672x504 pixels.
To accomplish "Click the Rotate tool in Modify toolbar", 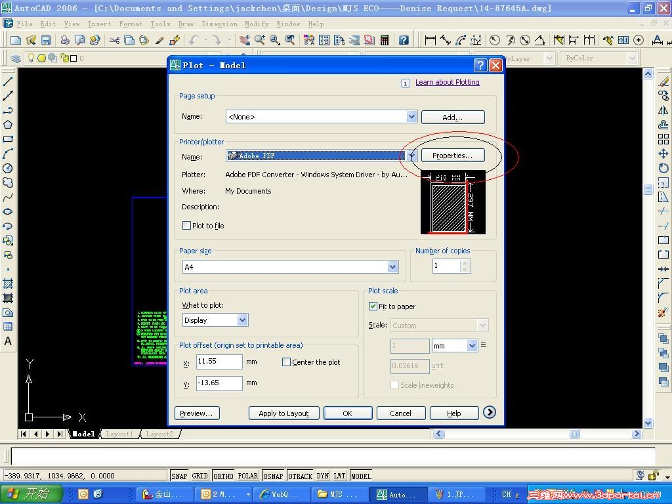I will click(663, 168).
